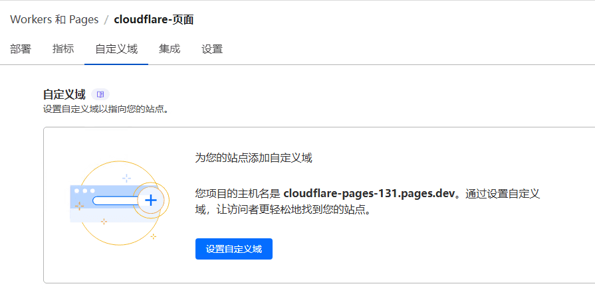Navigate to Workers 和 Pages breadcrumb
This screenshot has height=308, width=595.
[x=54, y=19]
